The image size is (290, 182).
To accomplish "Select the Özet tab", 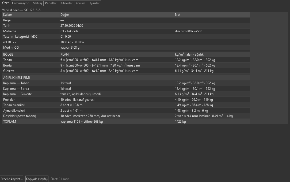I will (5, 3).
